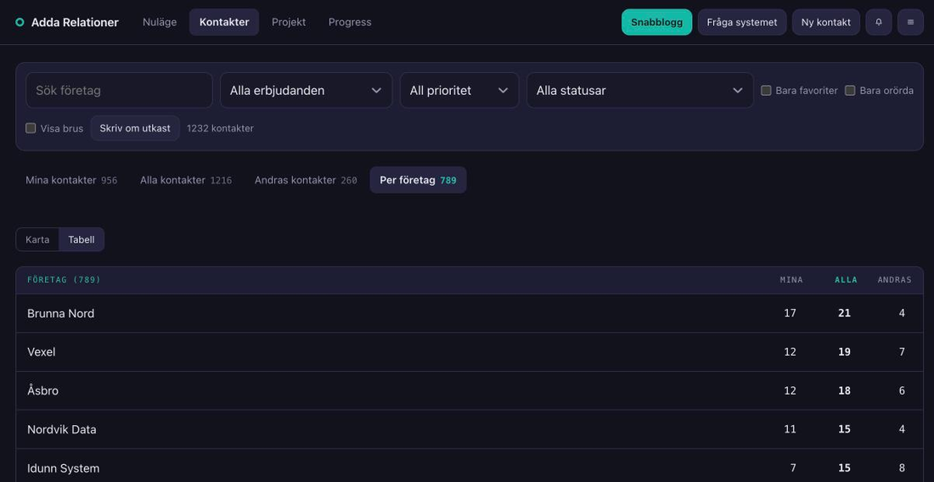
Task: Click Brunna Nord's ALLA value 21
Action: click(x=844, y=313)
